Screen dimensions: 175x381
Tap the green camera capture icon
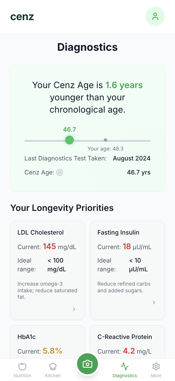(x=87, y=364)
